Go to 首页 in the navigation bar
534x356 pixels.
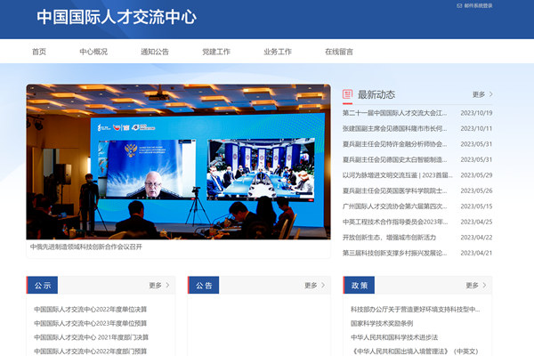pos(39,52)
